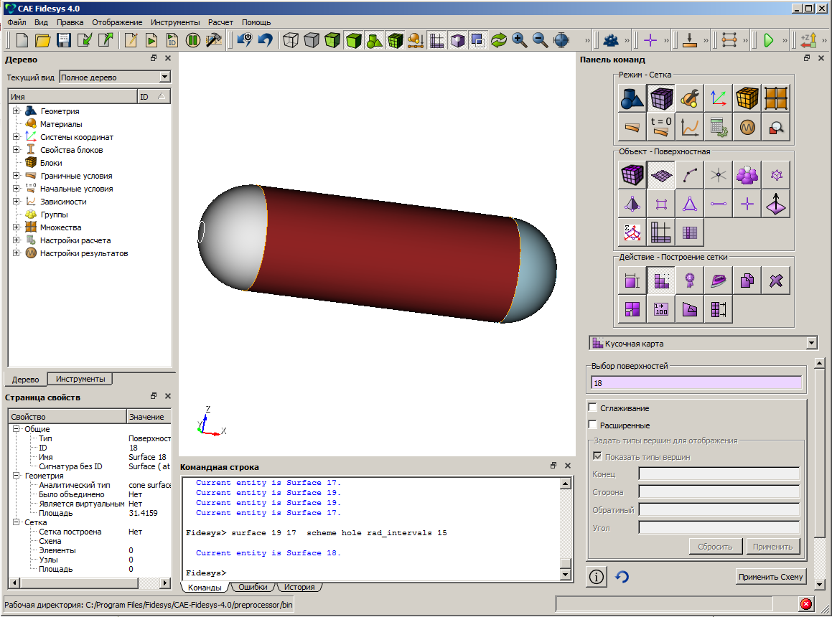
Task: Collapse the Общие properties group
Action: click(x=16, y=428)
